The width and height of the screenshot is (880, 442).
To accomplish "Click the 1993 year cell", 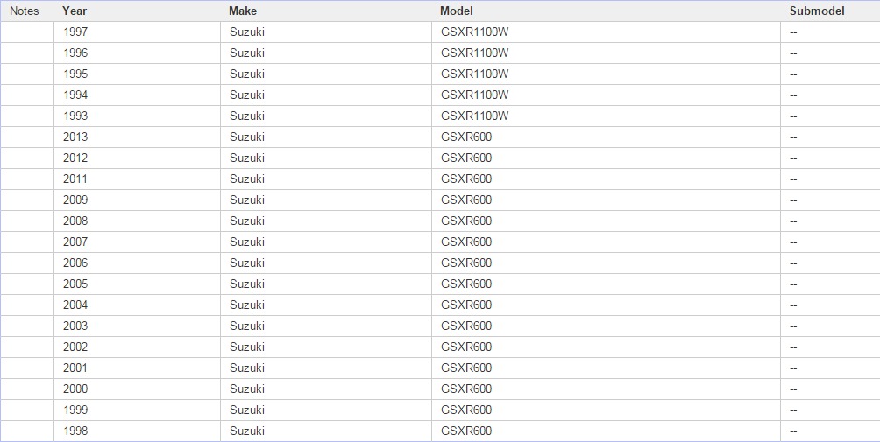I will (x=75, y=116).
